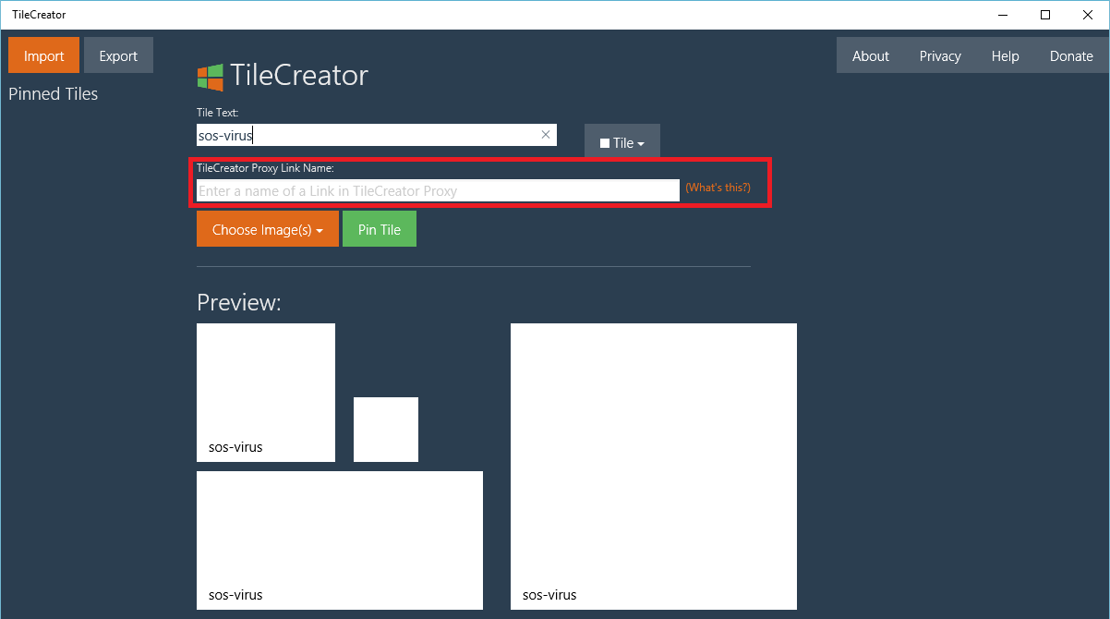Screen dimensions: 1110x619
Task: Click the TileCreator Windows logo icon
Action: 211,77
